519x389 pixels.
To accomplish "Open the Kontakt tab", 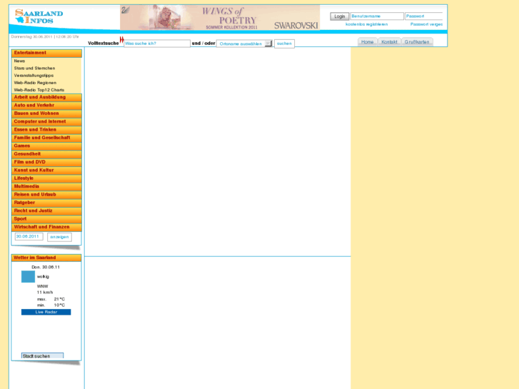I will (389, 42).
